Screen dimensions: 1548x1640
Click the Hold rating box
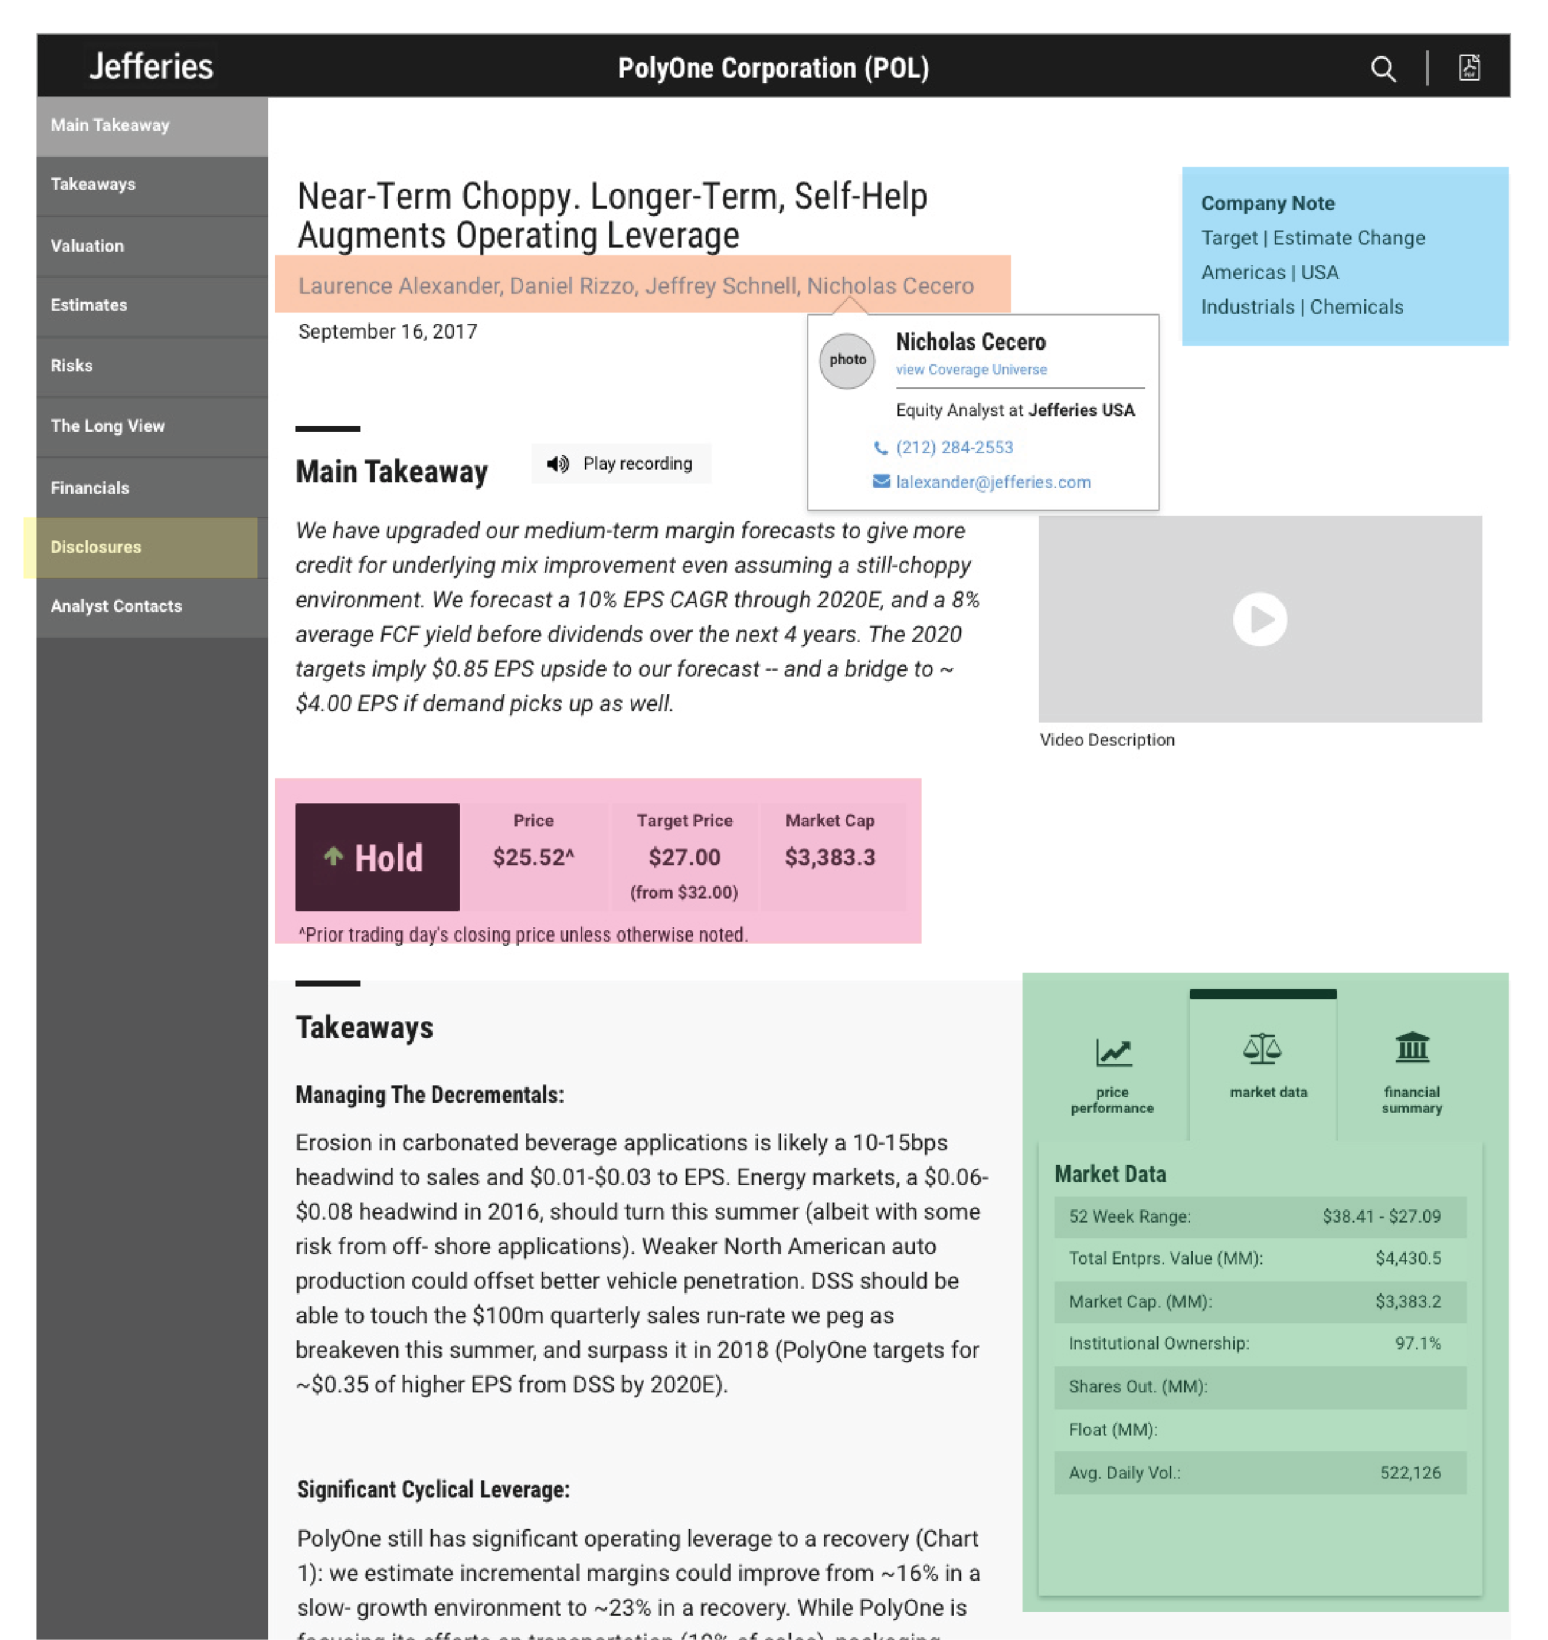377,857
